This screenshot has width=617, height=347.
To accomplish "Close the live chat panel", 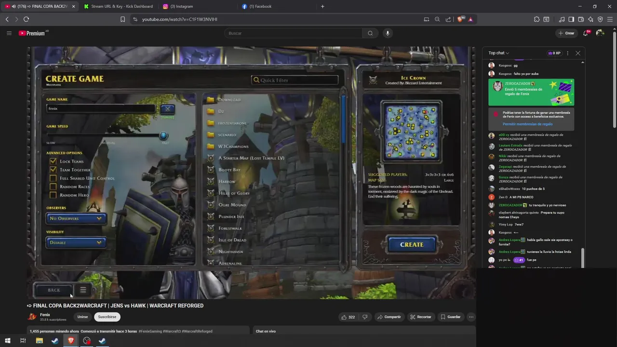I will 578,53.
